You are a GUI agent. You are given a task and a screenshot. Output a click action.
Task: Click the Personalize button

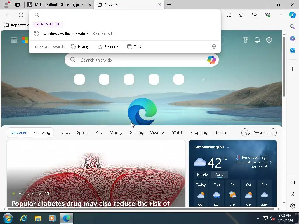click(x=259, y=133)
